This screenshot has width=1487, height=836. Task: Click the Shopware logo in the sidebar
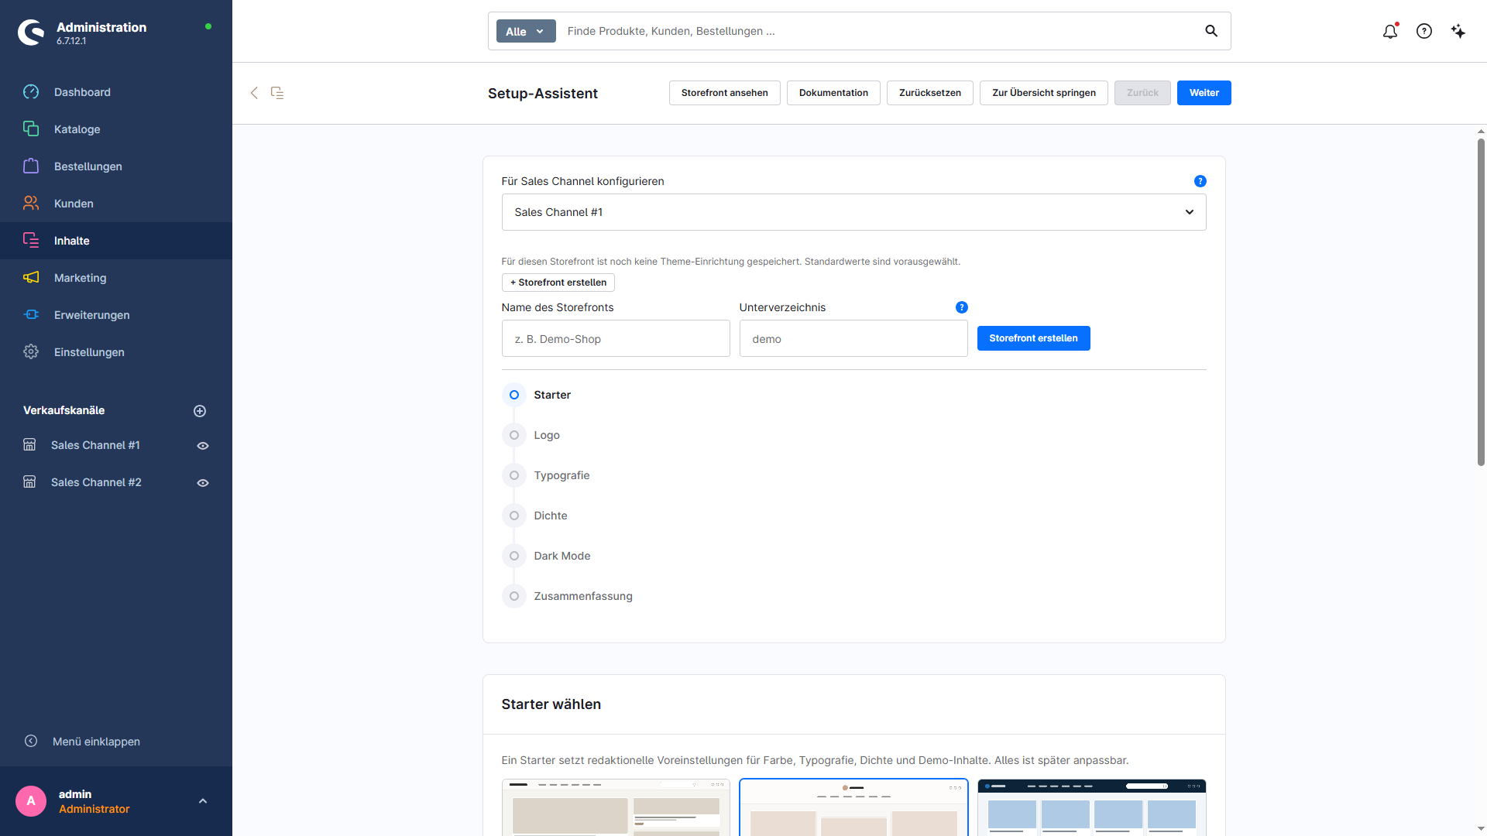point(31,33)
